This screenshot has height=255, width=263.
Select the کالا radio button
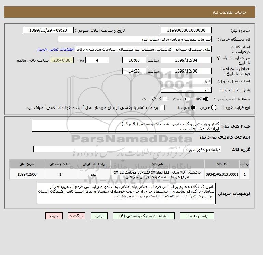point(206,99)
